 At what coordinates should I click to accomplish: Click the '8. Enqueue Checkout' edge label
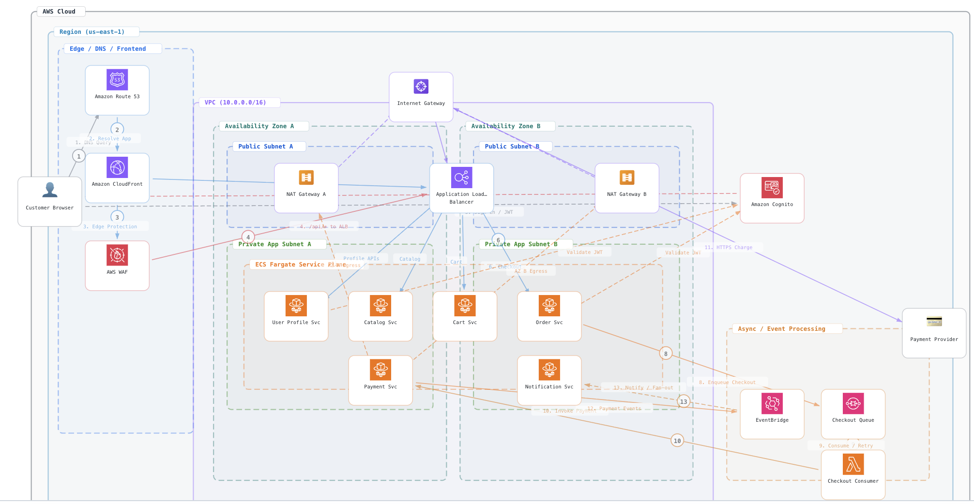(x=727, y=382)
